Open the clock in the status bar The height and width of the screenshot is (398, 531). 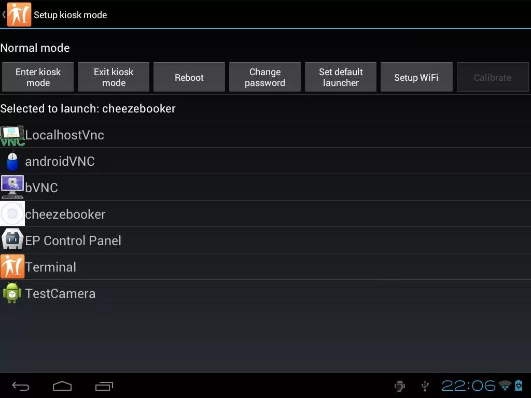pyautogui.click(x=468, y=386)
